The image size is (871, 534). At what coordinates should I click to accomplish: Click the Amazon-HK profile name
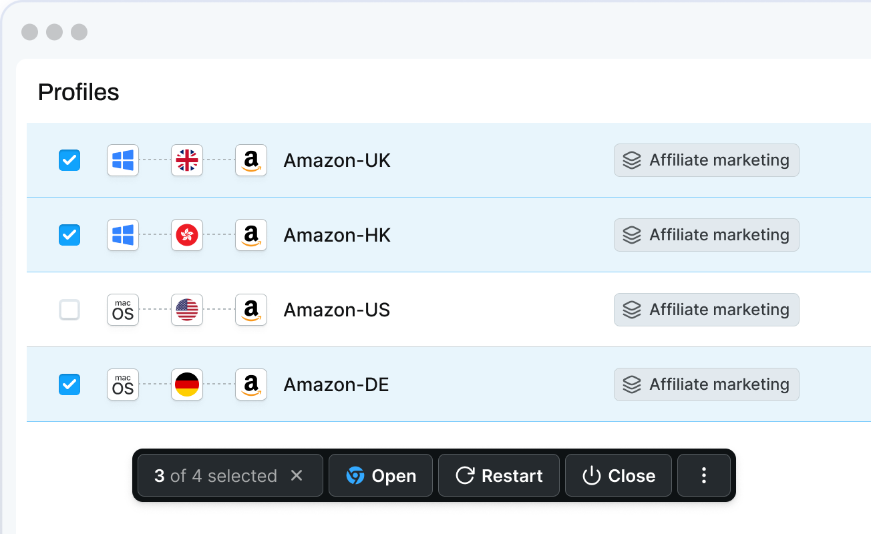pos(337,235)
